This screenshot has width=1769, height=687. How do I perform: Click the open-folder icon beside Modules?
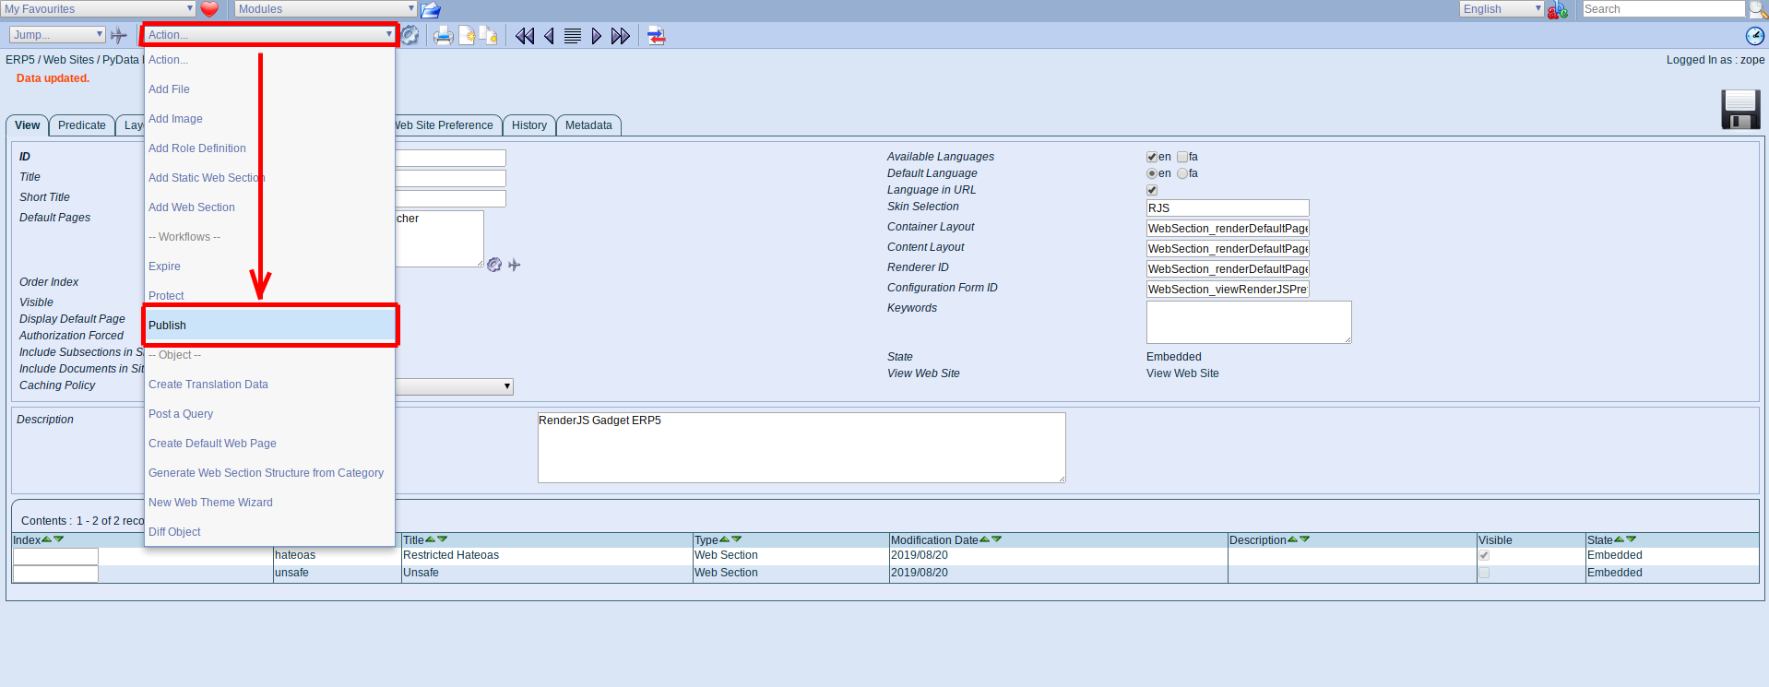coord(431,9)
